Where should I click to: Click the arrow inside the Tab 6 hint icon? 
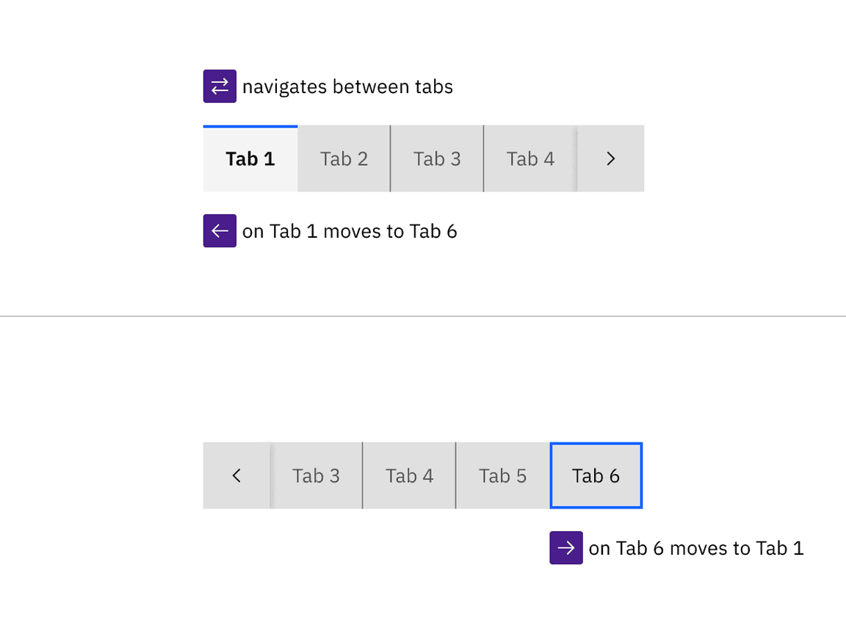click(565, 547)
